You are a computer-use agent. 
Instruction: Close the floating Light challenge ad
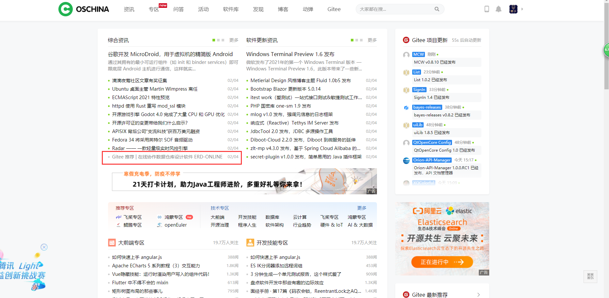point(44,247)
